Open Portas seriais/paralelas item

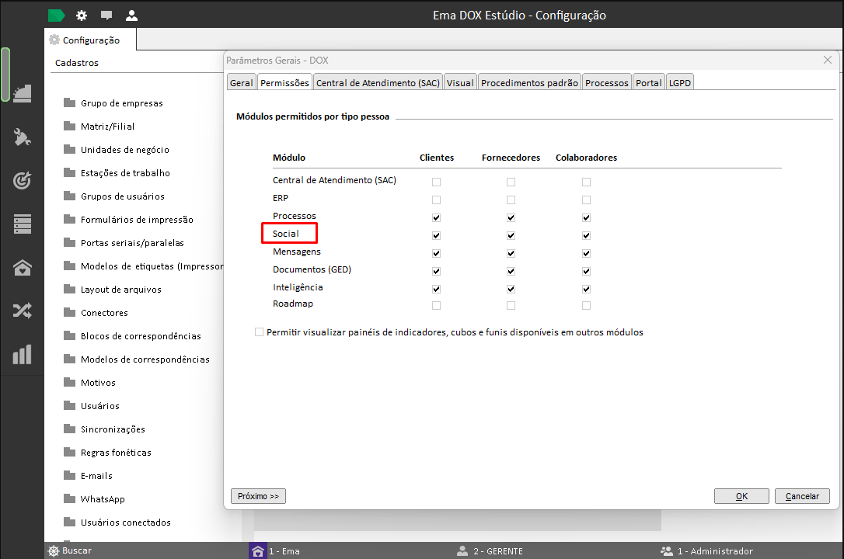pyautogui.click(x=132, y=242)
